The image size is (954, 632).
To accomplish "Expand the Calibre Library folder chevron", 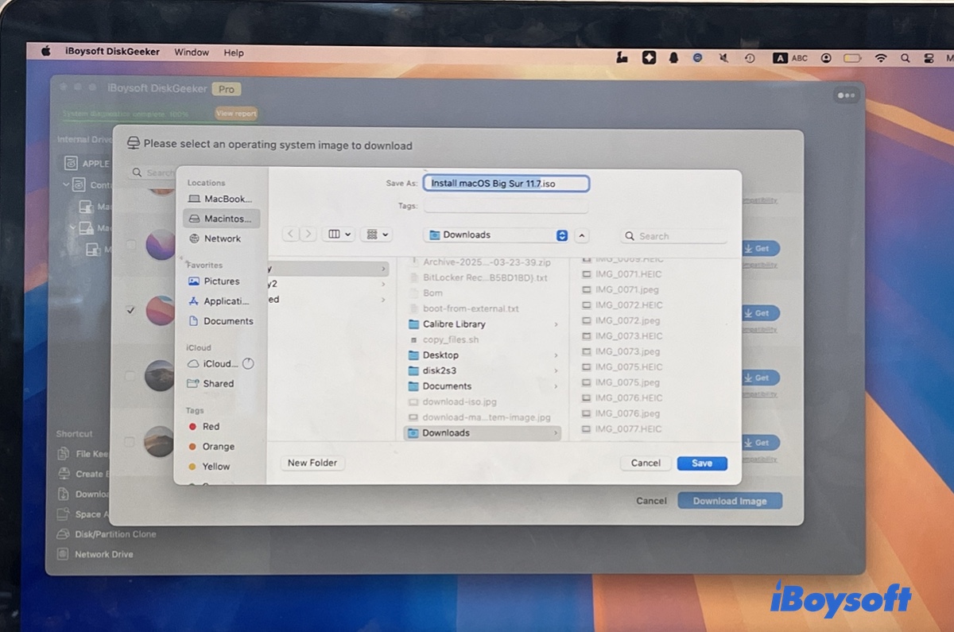I will click(x=556, y=324).
